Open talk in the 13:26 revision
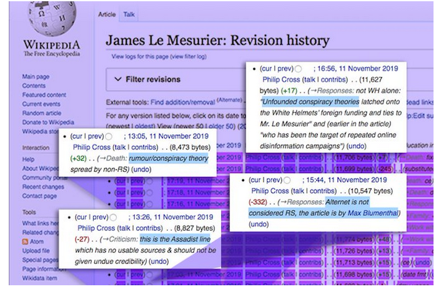This screenshot has height=289, width=446. 124,228
